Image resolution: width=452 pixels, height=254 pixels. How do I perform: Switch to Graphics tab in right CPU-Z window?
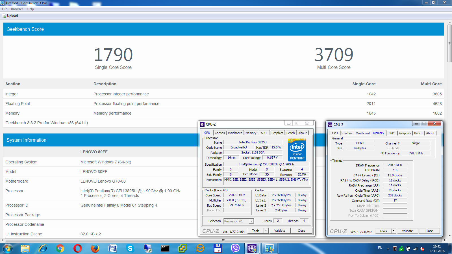405,133
